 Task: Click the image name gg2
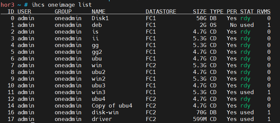tap(97, 52)
